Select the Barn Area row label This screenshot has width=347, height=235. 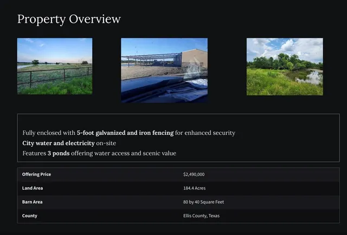coord(32,202)
